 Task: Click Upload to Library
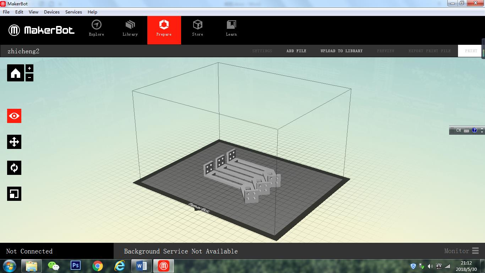coord(341,50)
